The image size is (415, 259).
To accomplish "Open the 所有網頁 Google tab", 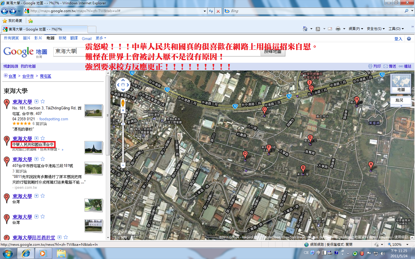I will (11, 38).
